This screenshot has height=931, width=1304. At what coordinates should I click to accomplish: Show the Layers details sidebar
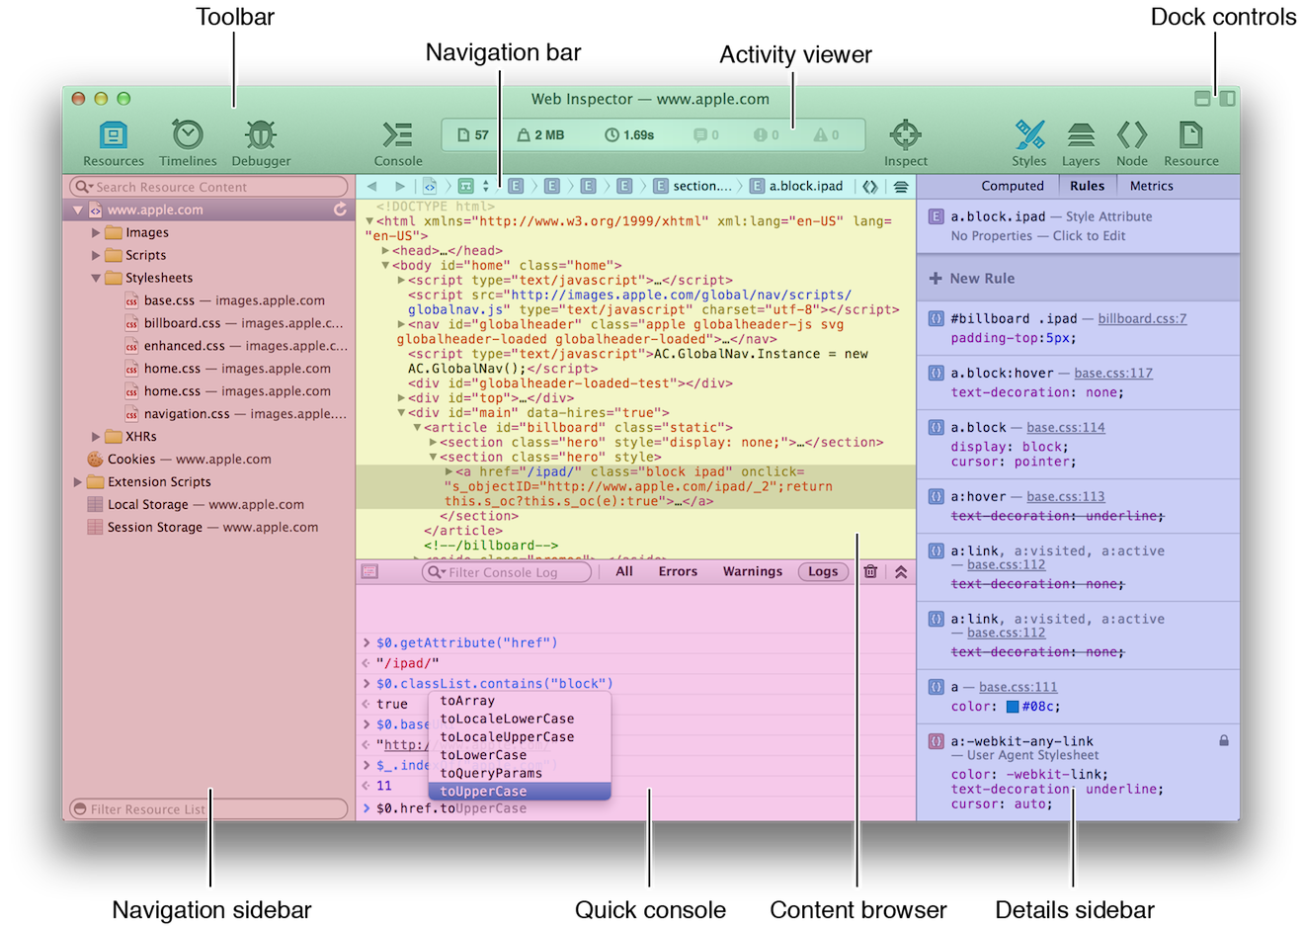pyautogui.click(x=1081, y=143)
